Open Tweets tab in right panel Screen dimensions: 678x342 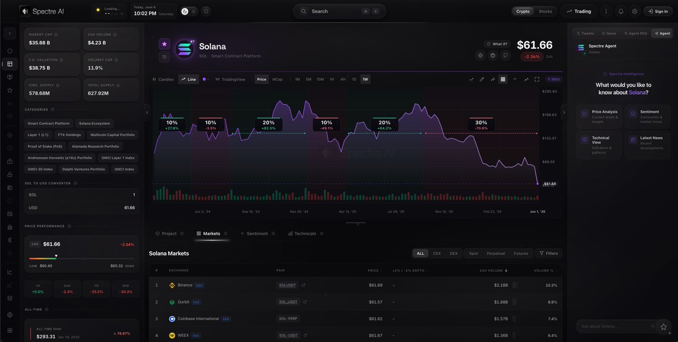[585, 33]
